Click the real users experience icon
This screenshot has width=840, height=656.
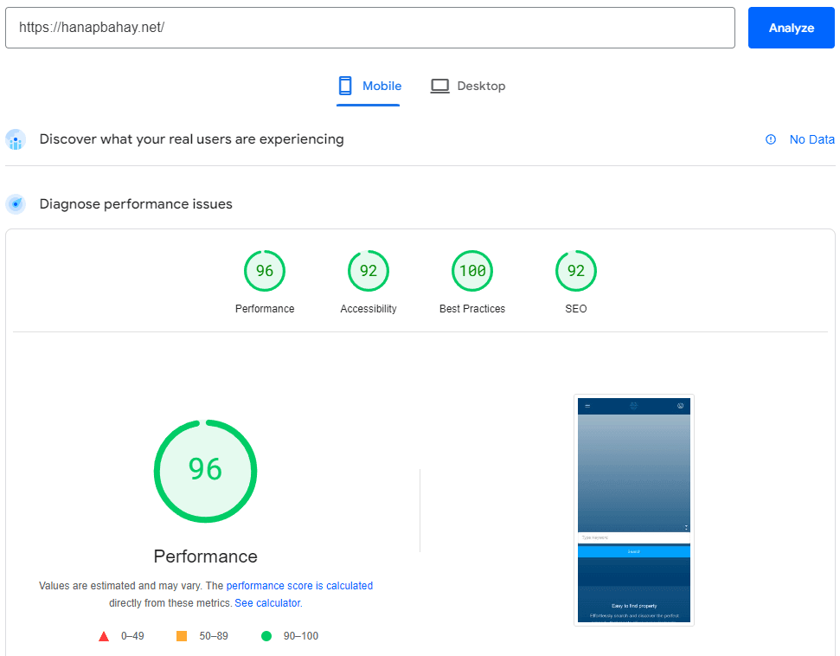pos(16,139)
